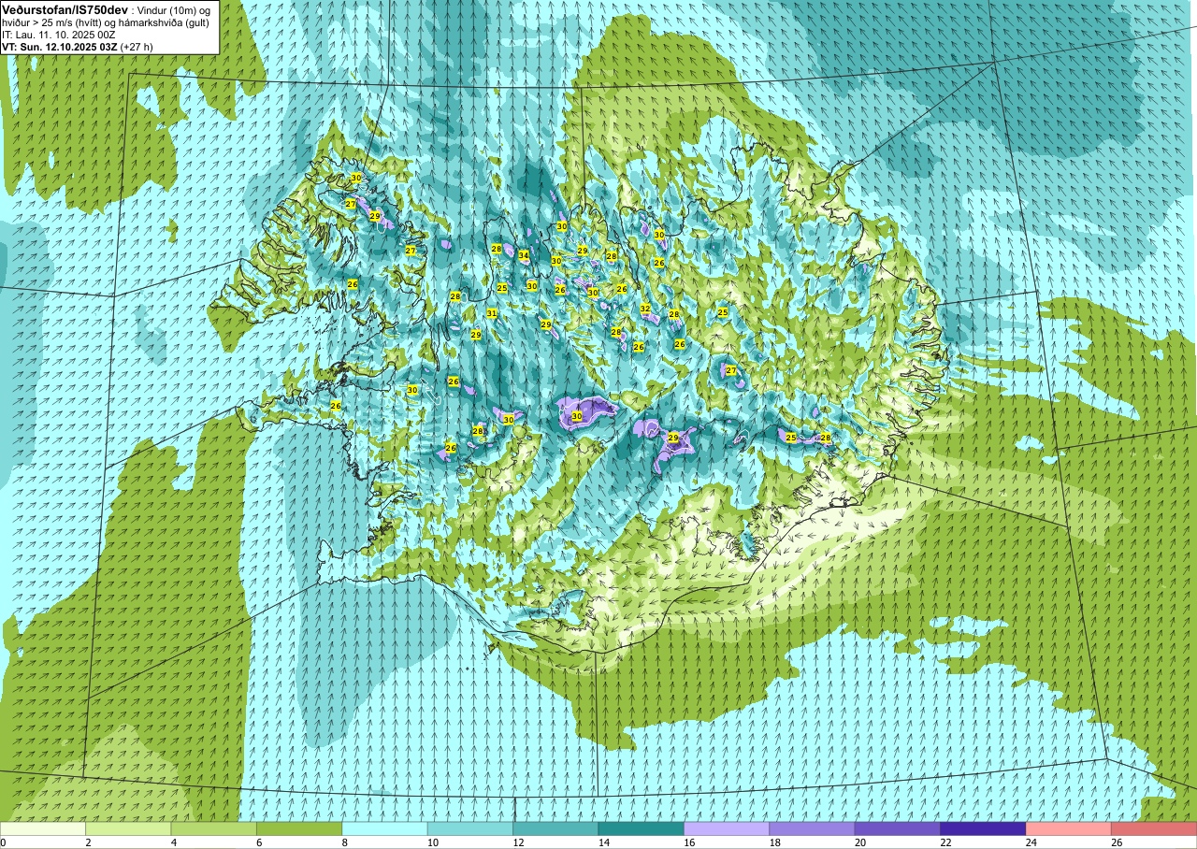The width and height of the screenshot is (1197, 849).
Task: Choose the 22–24 m/s dark indigo swatch
Action: [983, 829]
